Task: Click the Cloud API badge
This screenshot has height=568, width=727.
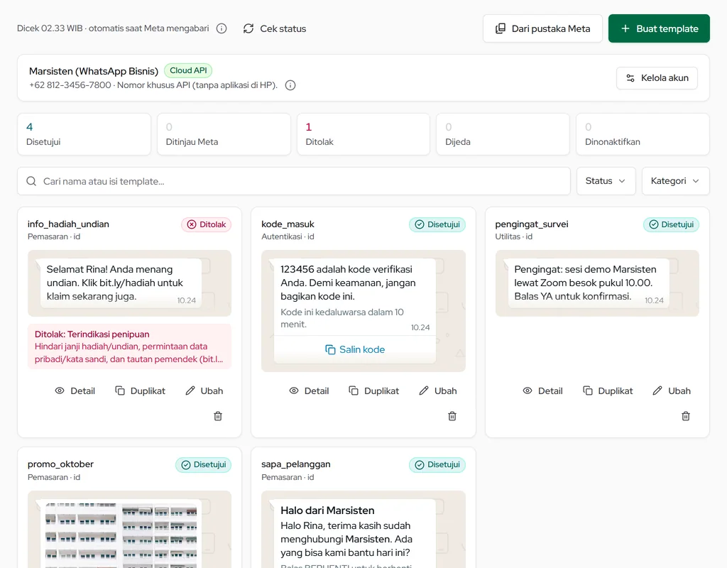Action: 188,70
